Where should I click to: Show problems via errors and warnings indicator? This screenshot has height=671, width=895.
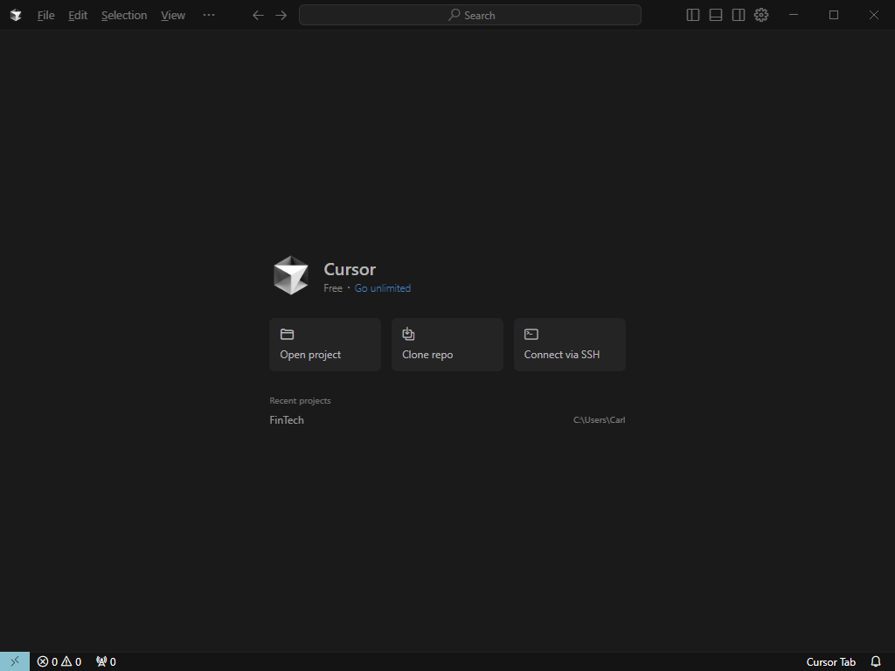pos(59,662)
